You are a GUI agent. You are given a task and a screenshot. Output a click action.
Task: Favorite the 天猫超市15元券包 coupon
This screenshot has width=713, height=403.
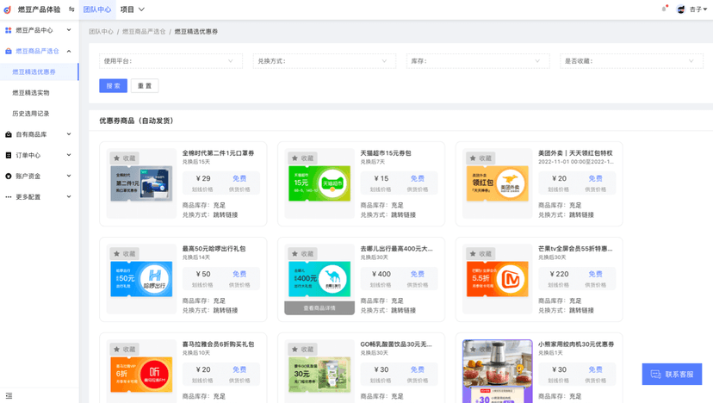(303, 158)
